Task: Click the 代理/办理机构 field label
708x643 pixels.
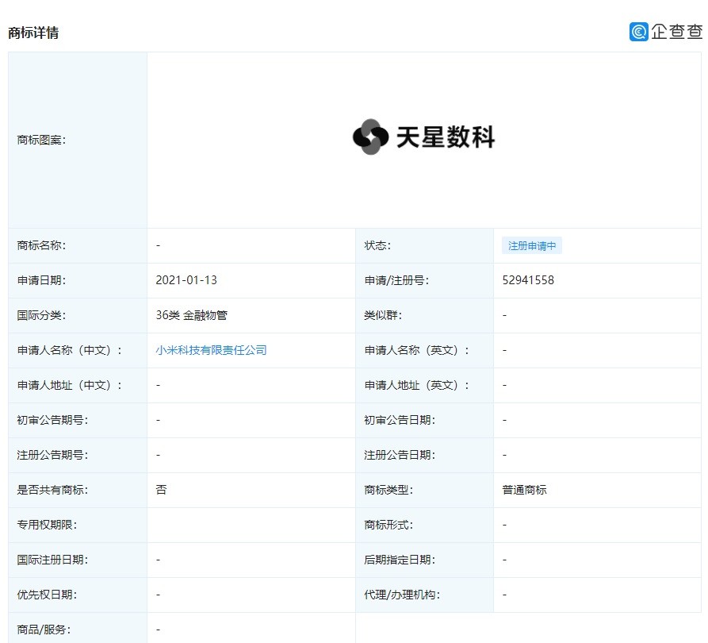Action: click(x=402, y=595)
